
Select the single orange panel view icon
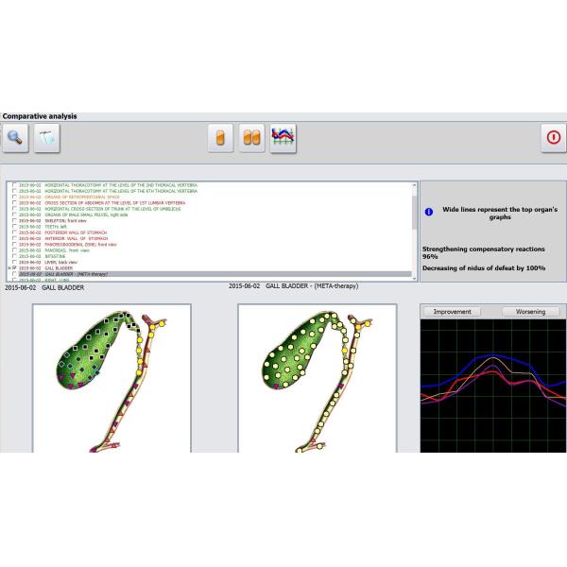tap(221, 137)
